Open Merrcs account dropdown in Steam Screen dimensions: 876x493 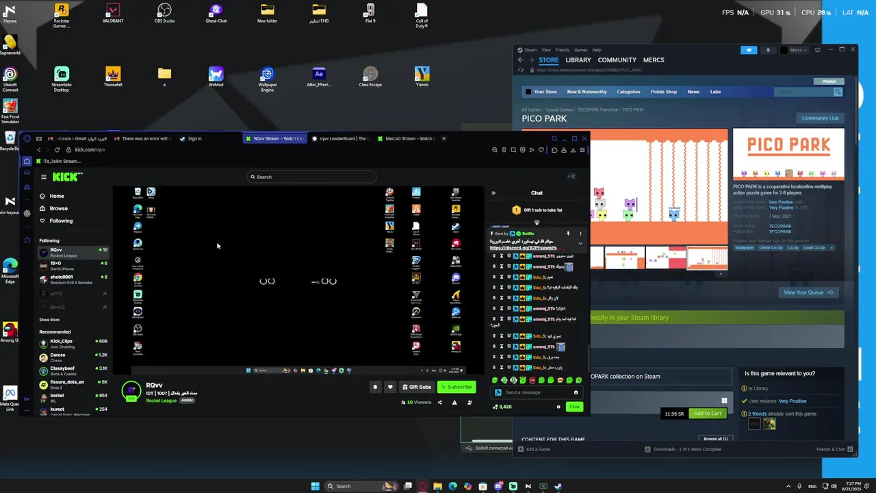(794, 50)
